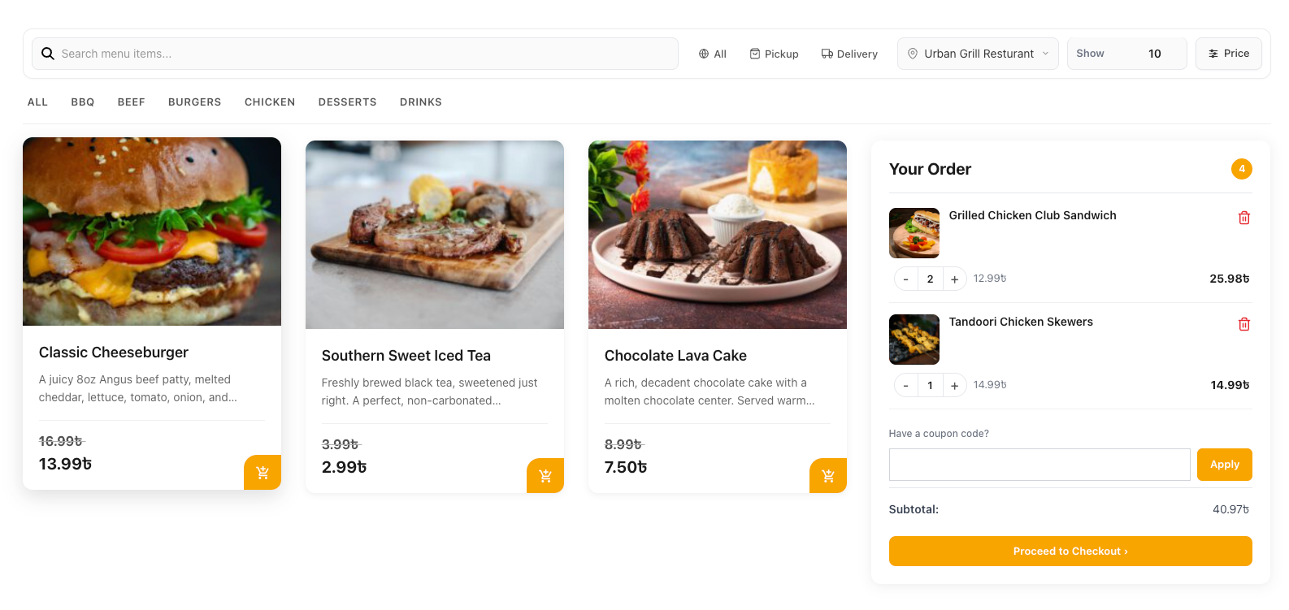The image size is (1289, 610).
Task: Toggle the All order-type filter
Action: click(712, 53)
